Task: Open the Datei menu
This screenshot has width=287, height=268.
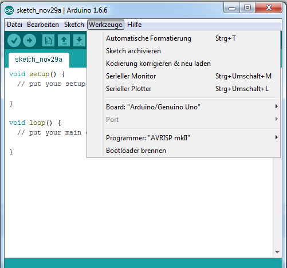Action: pyautogui.click(x=14, y=25)
